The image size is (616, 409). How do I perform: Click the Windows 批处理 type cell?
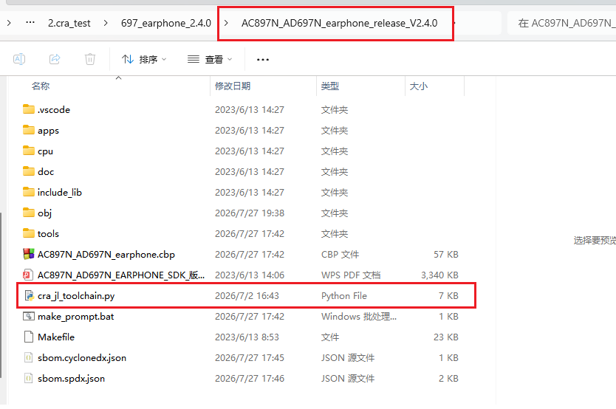[359, 317]
